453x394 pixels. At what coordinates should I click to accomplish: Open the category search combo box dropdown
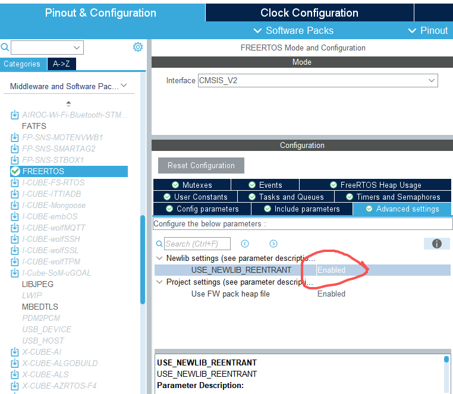coord(77,48)
